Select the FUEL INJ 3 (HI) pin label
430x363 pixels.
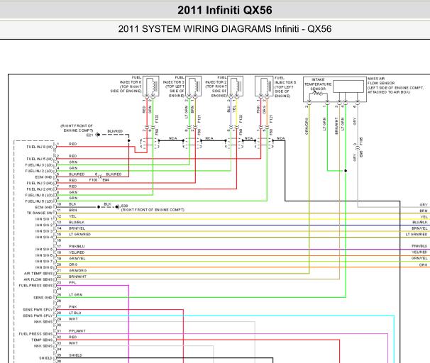(x=40, y=183)
